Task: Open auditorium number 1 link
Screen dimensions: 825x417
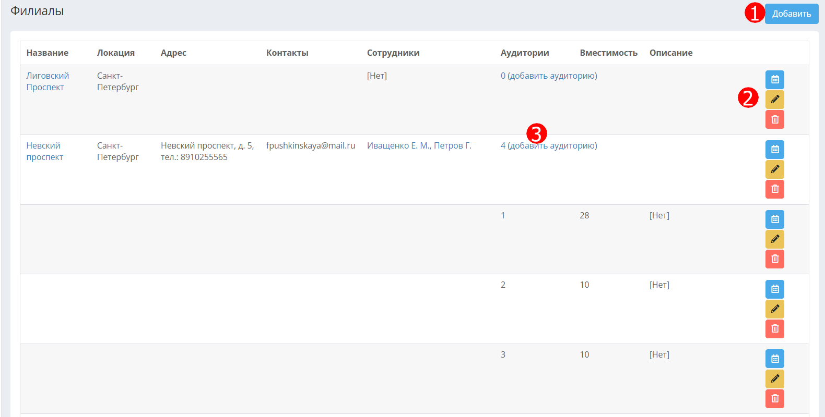Action: click(x=503, y=215)
